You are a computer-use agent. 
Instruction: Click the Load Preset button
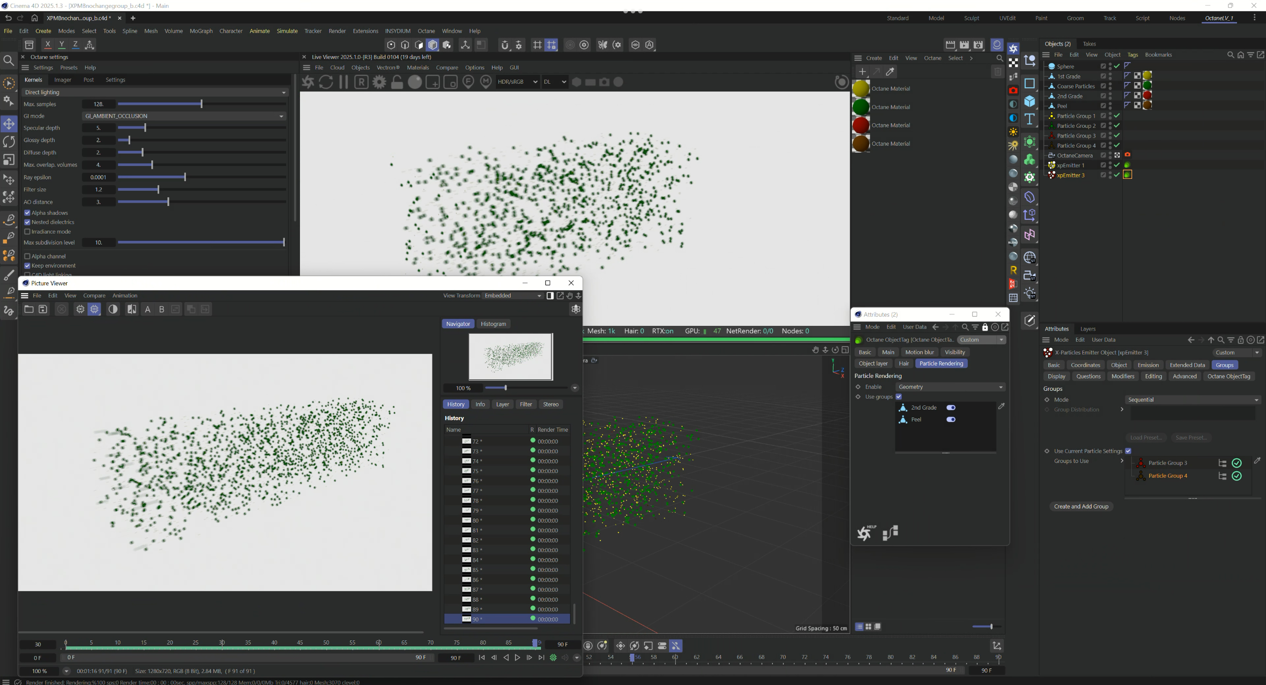click(x=1145, y=438)
